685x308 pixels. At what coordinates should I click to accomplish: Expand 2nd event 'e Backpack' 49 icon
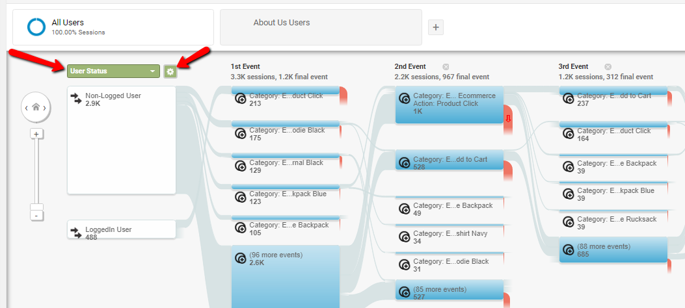pyautogui.click(x=405, y=209)
